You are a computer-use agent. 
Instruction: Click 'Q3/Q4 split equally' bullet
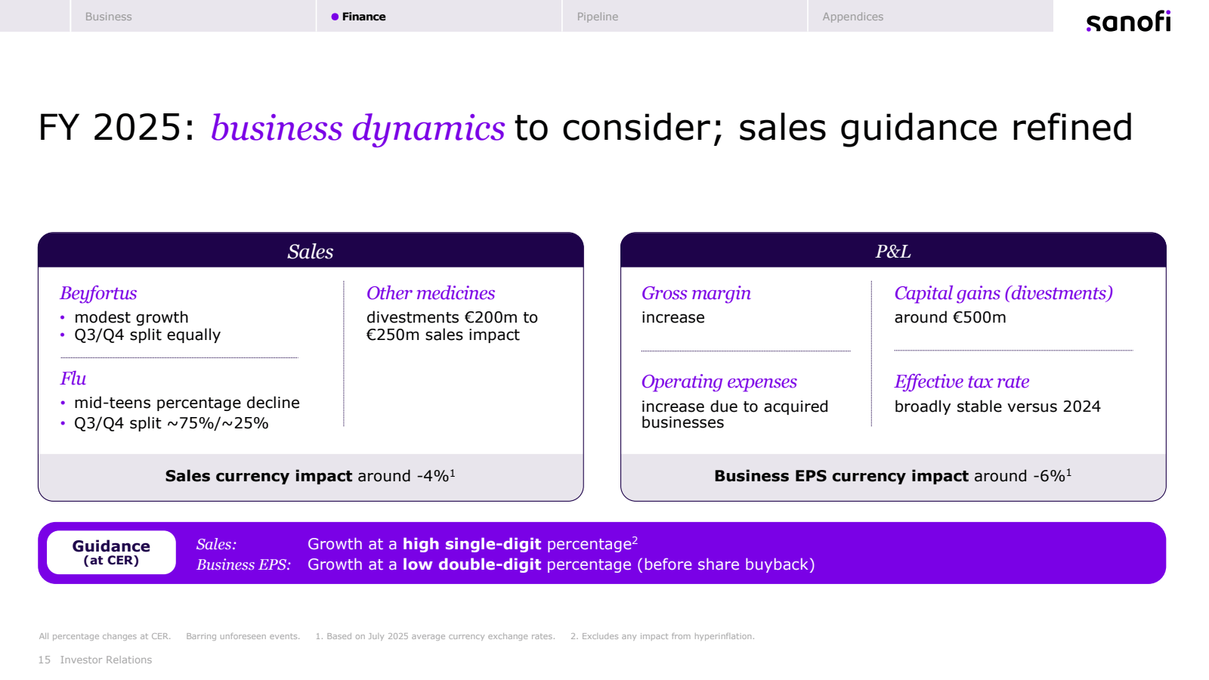pyautogui.click(x=147, y=335)
